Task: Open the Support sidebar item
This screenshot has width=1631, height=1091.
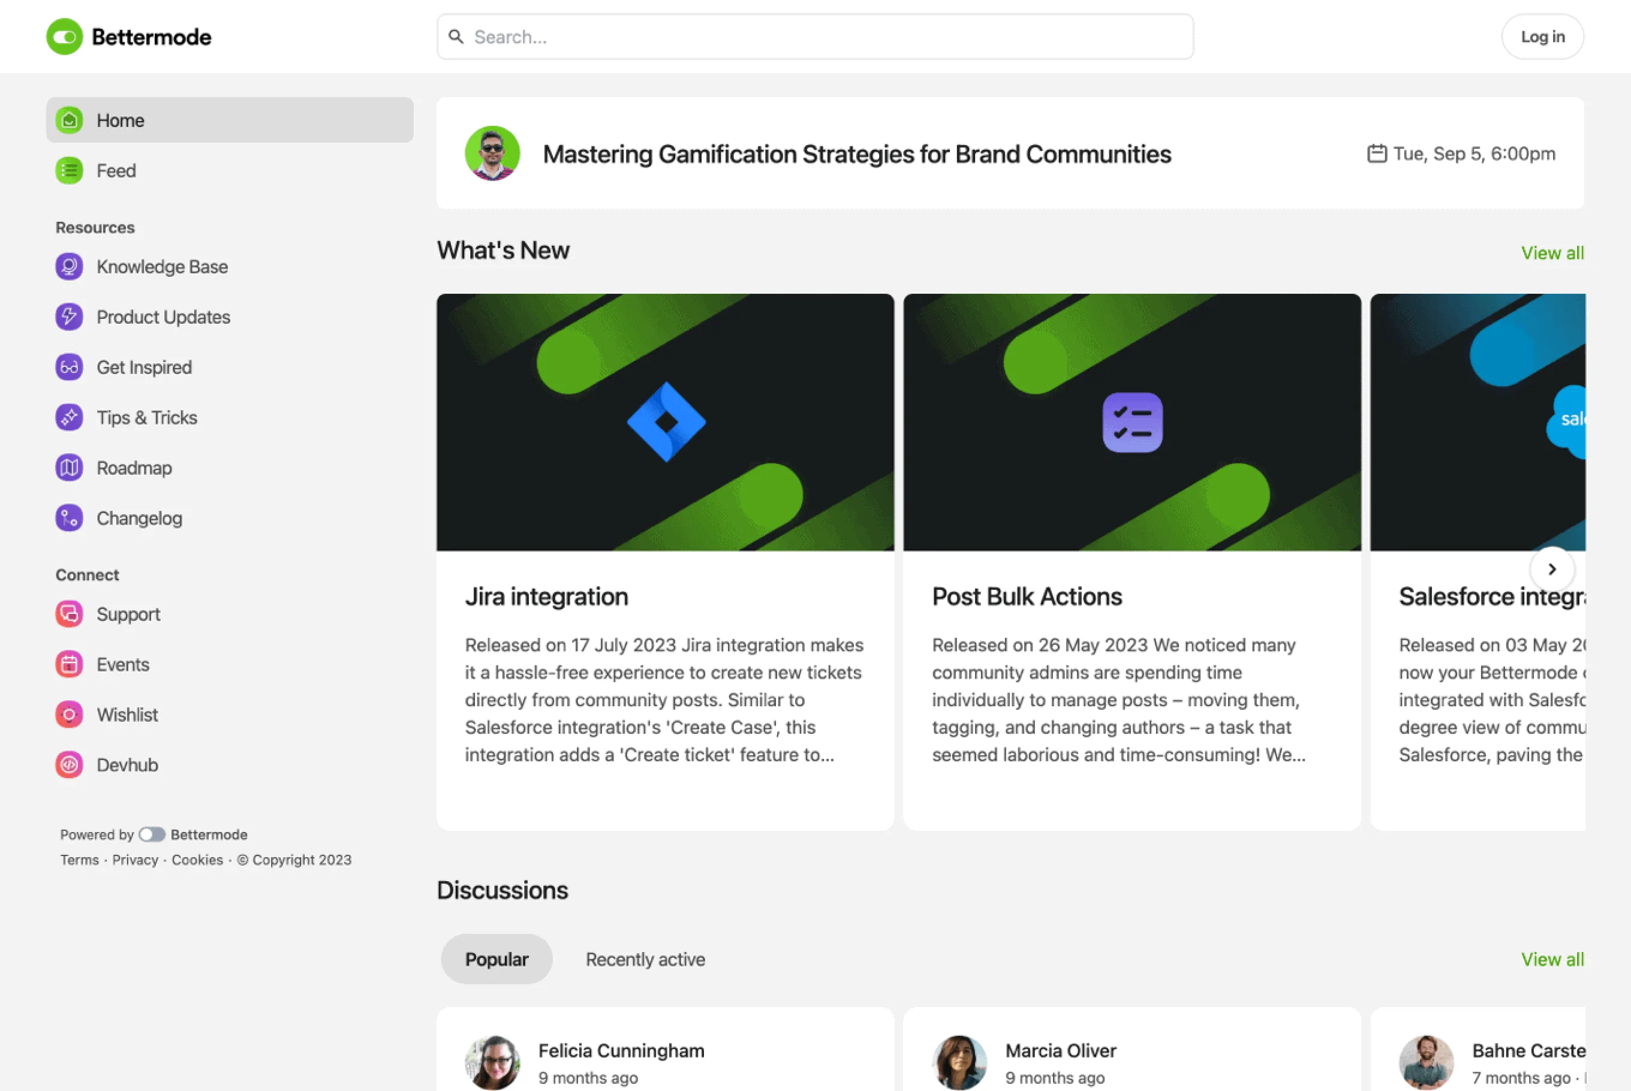Action: 230,614
